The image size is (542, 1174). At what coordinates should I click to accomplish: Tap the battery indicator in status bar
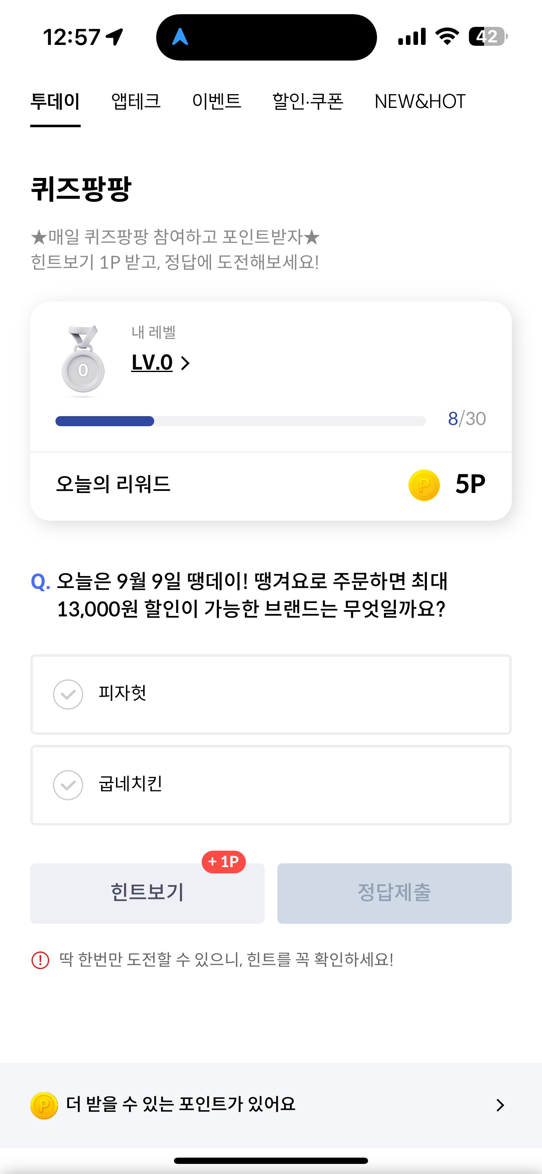point(488,37)
